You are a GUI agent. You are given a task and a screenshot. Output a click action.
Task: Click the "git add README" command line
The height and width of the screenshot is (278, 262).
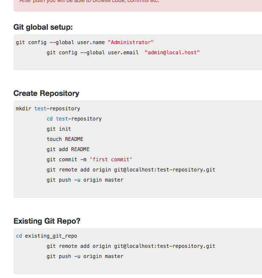[68, 149]
